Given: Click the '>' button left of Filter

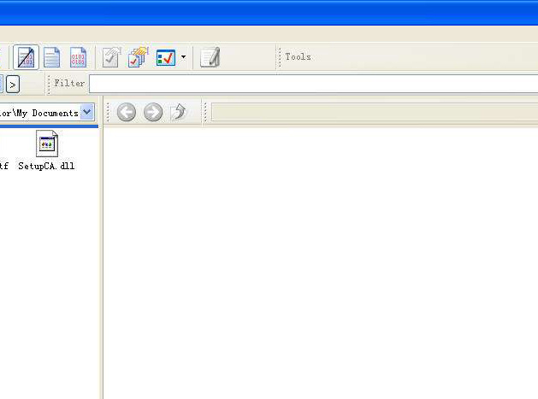Looking at the screenshot, I should pyautogui.click(x=13, y=84).
